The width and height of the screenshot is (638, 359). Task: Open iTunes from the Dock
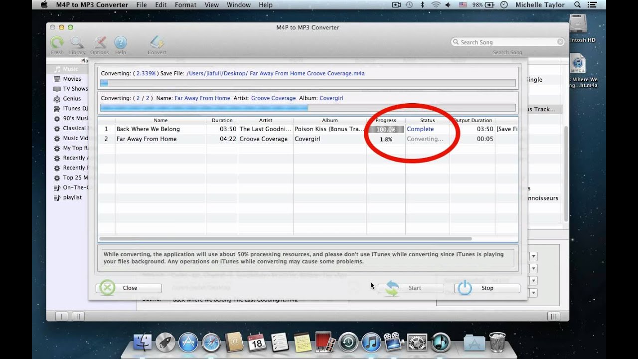[371, 343]
